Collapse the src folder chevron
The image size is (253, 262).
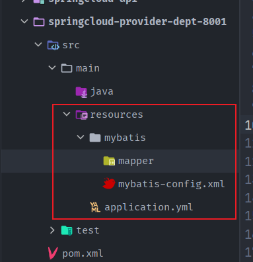pyautogui.click(x=38, y=44)
